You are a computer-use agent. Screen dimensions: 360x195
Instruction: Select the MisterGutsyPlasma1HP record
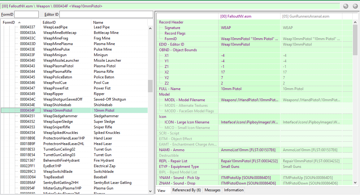[74, 188]
